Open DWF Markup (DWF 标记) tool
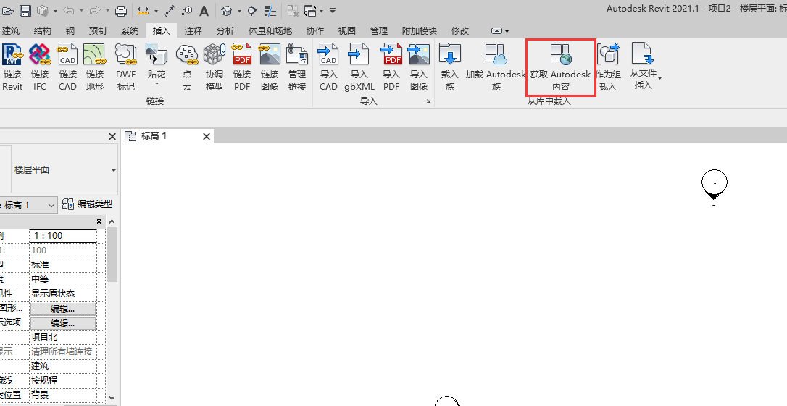Image resolution: width=787 pixels, height=406 pixels. click(x=126, y=67)
